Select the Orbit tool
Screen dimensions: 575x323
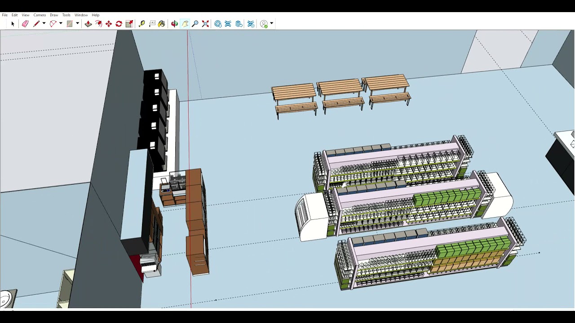(x=174, y=24)
